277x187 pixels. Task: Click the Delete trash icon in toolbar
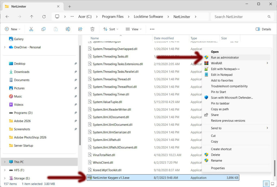click(92, 29)
